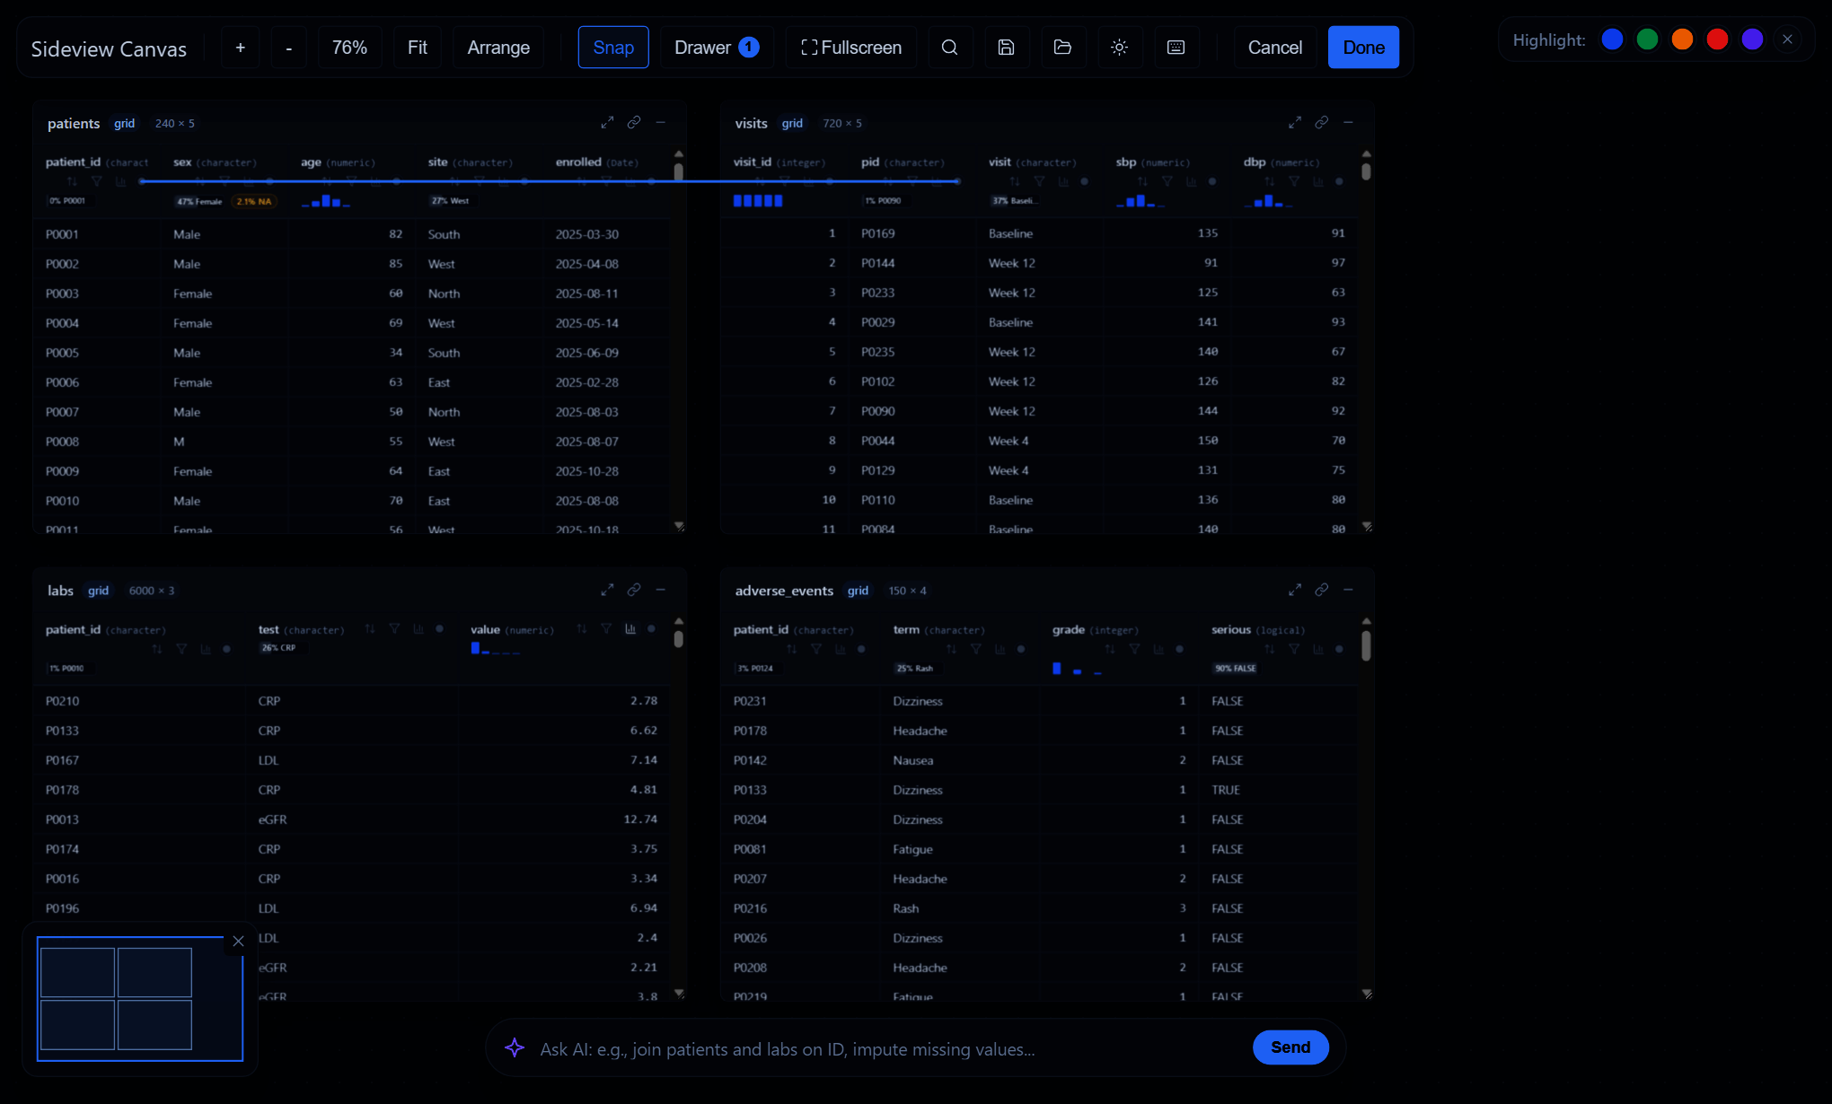Screen dimensions: 1832x1104
Task: Toggle circle marker on visits sbp column
Action: [1212, 181]
